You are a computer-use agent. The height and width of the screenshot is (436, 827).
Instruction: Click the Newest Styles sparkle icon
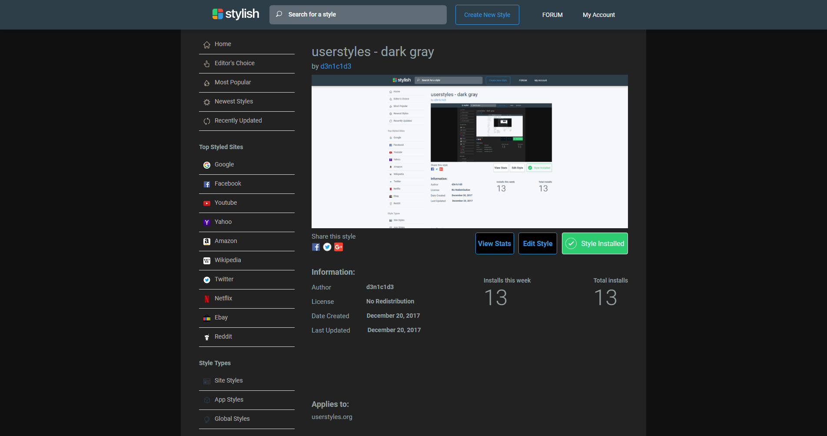(x=207, y=102)
